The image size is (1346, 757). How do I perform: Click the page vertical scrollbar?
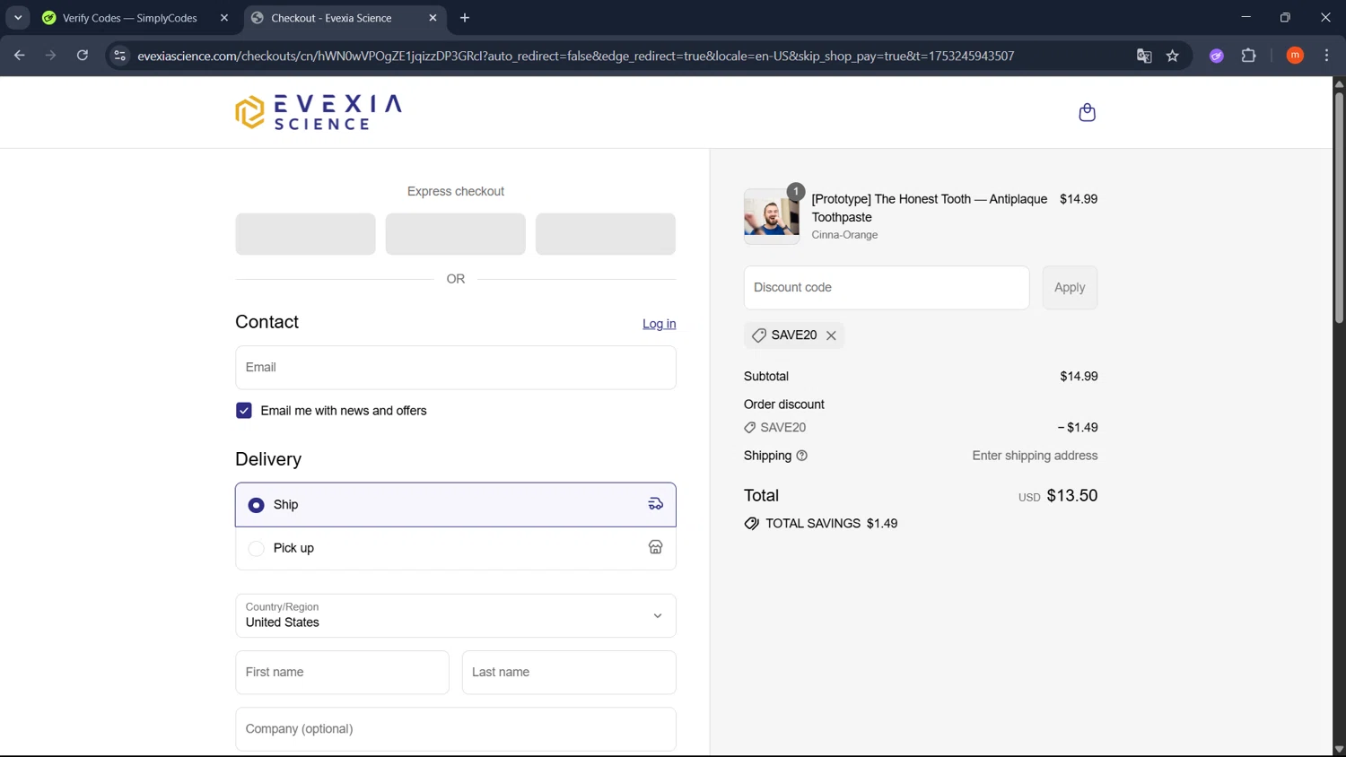pyautogui.click(x=1339, y=206)
